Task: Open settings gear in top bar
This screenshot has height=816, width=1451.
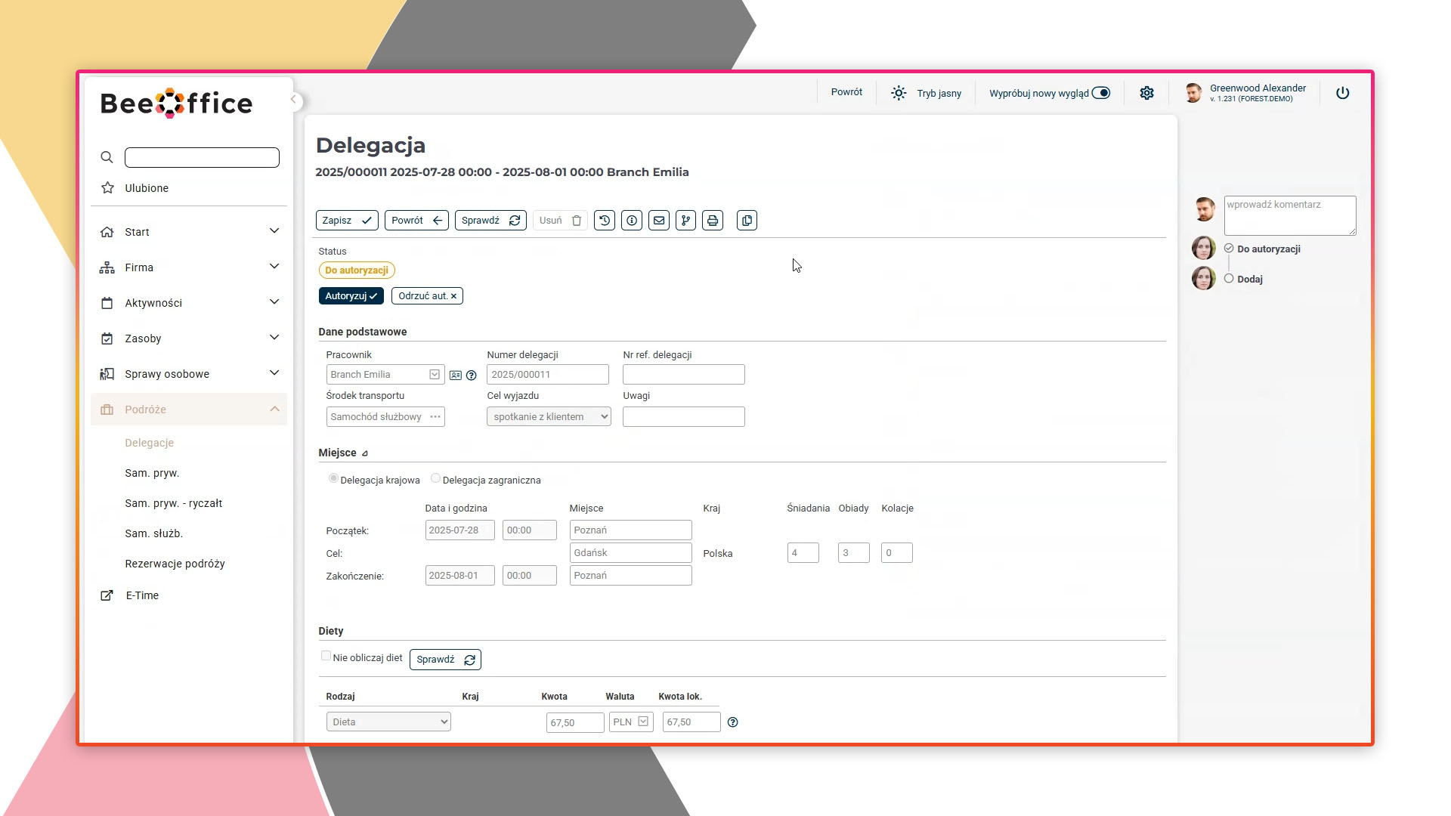Action: click(x=1146, y=93)
